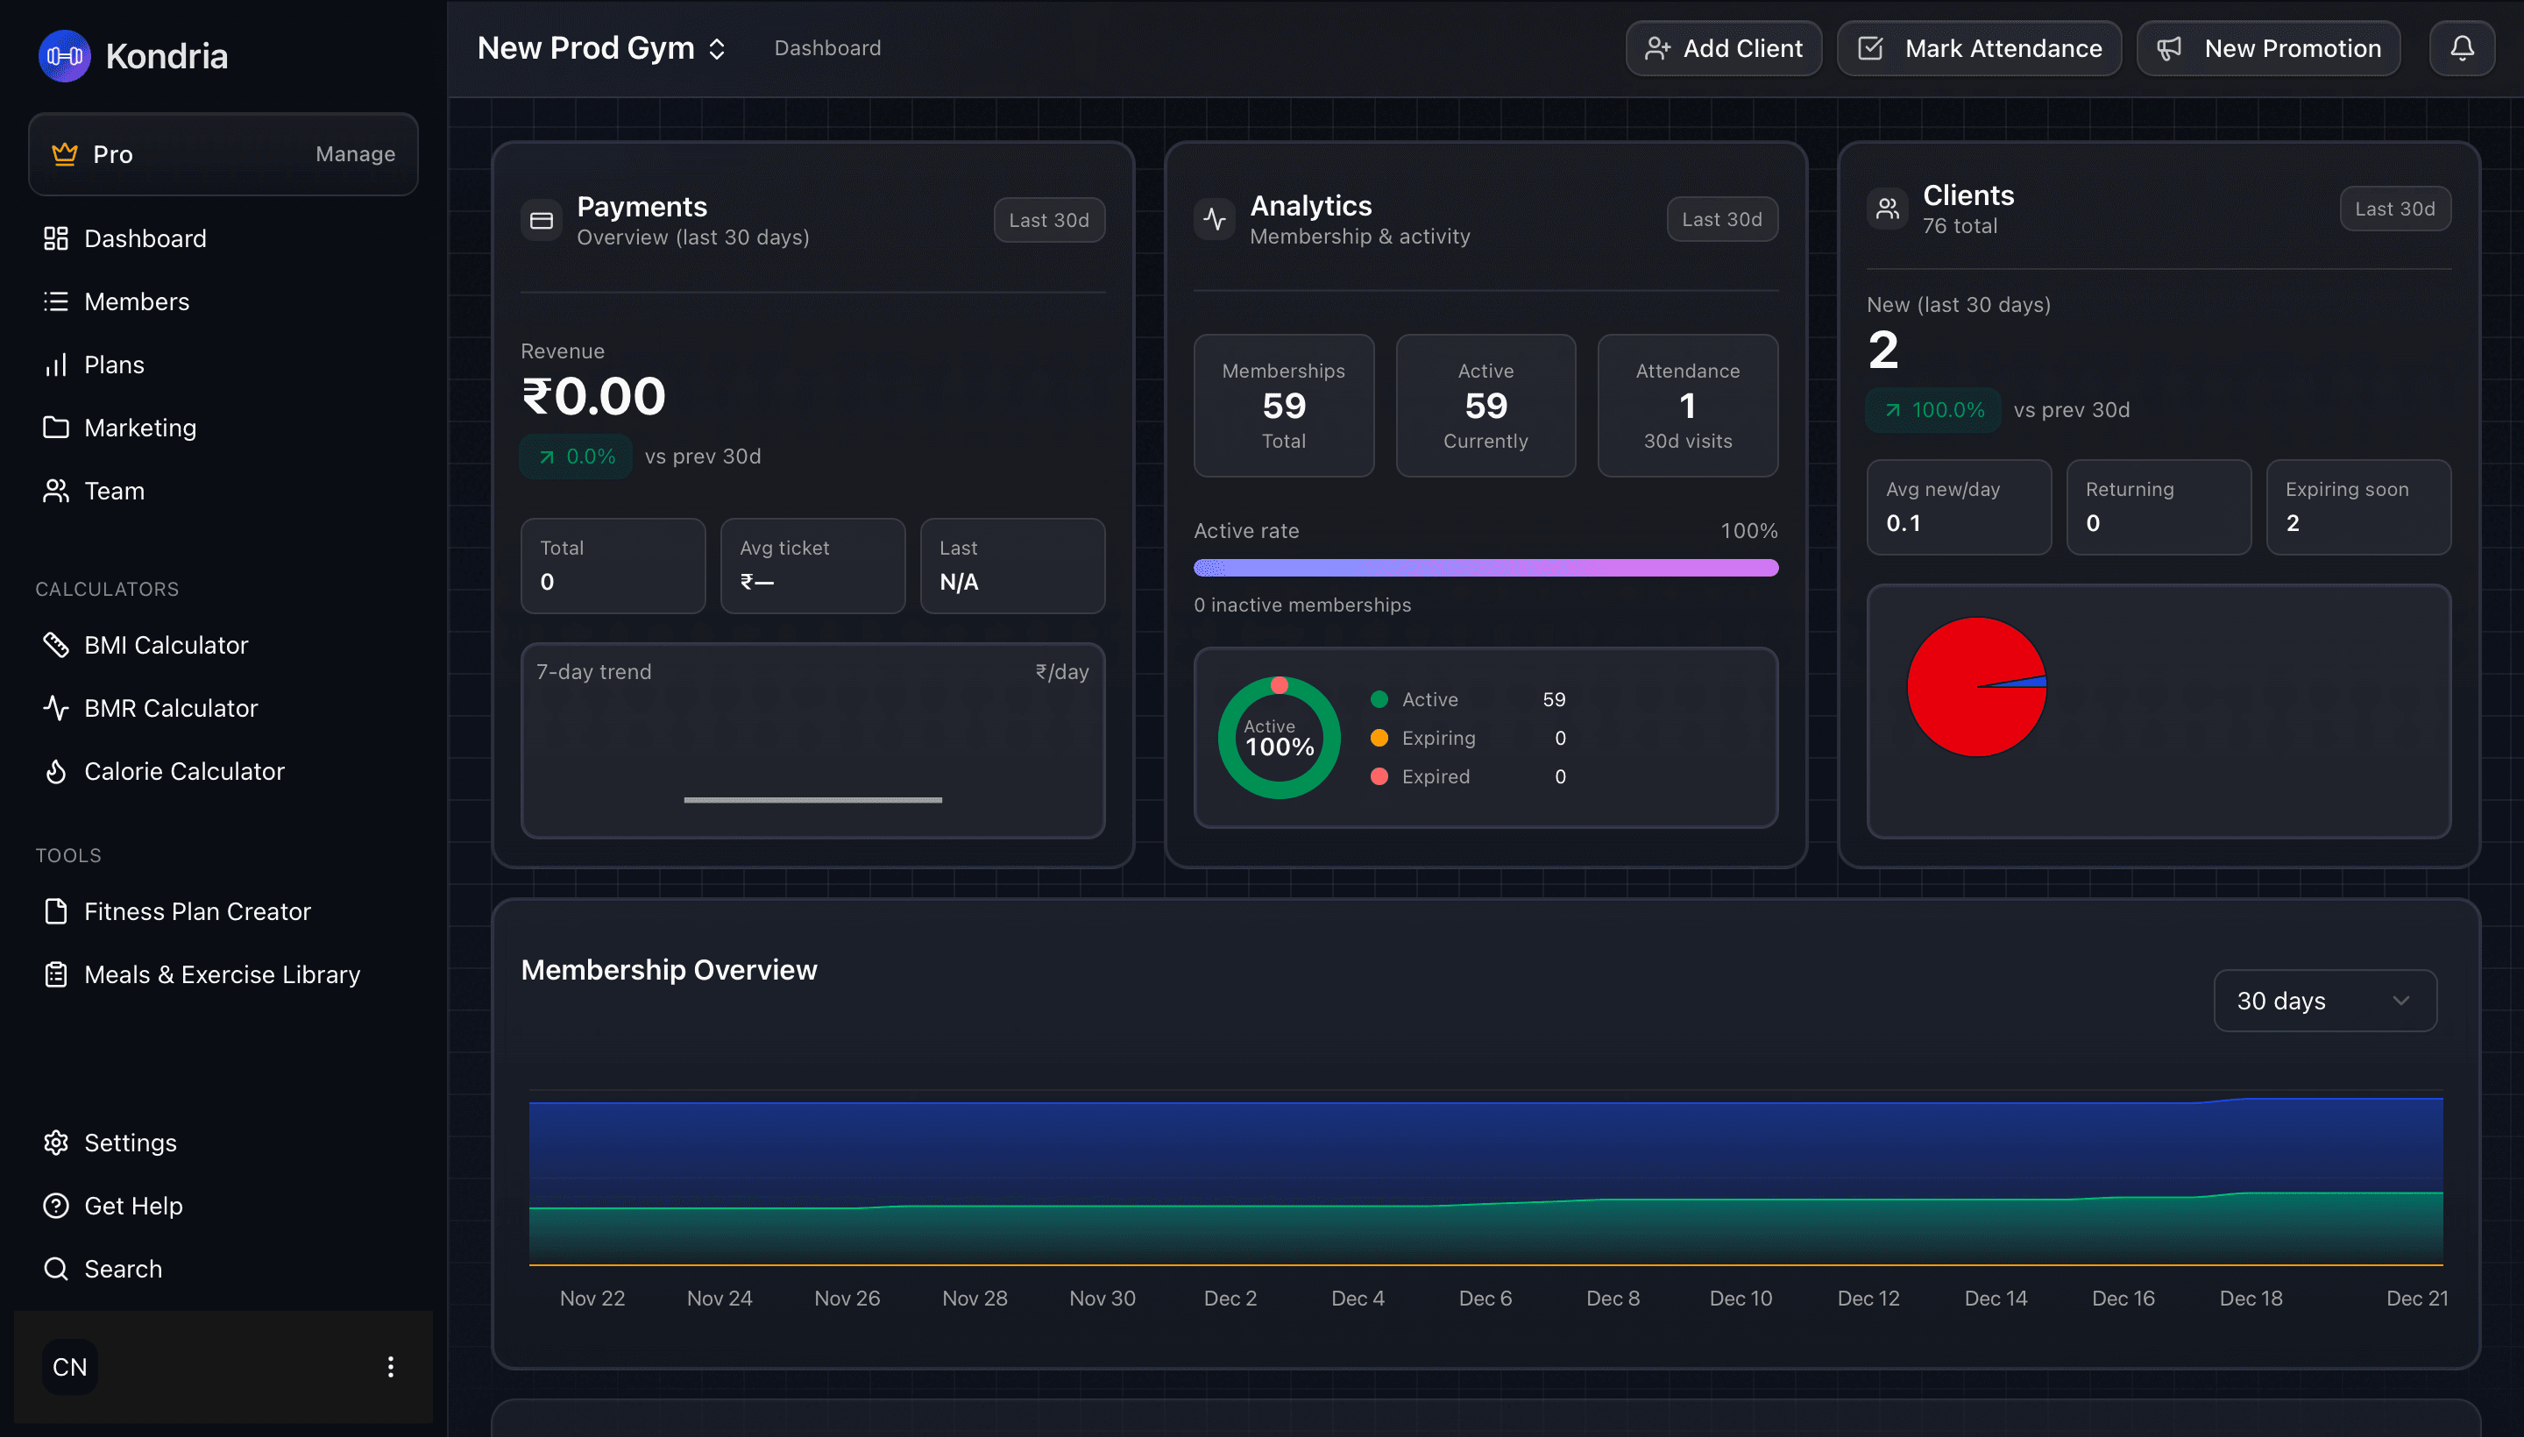Screen dimensions: 2524x1437
Task: Click the notification bell icon
Action: point(2461,48)
